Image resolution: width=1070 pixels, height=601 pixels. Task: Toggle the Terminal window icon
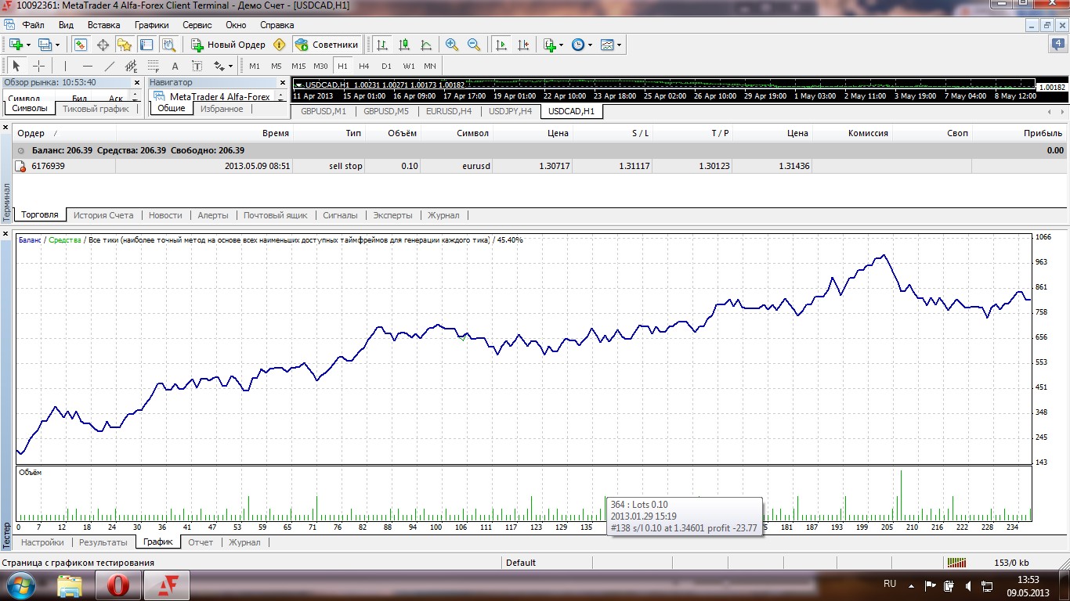pos(146,45)
